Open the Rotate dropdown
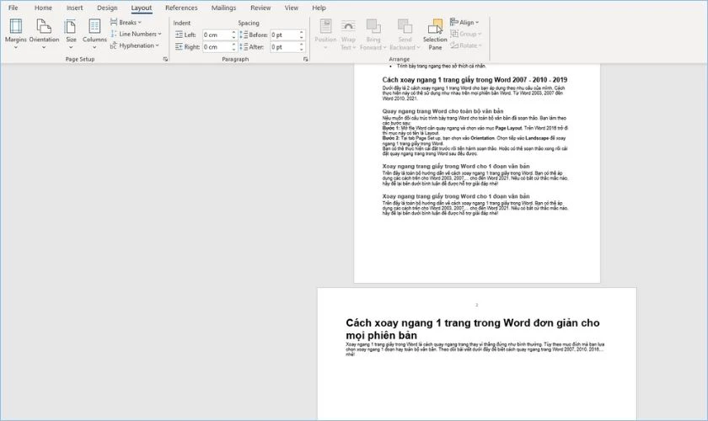This screenshot has width=708, height=421. (x=466, y=45)
